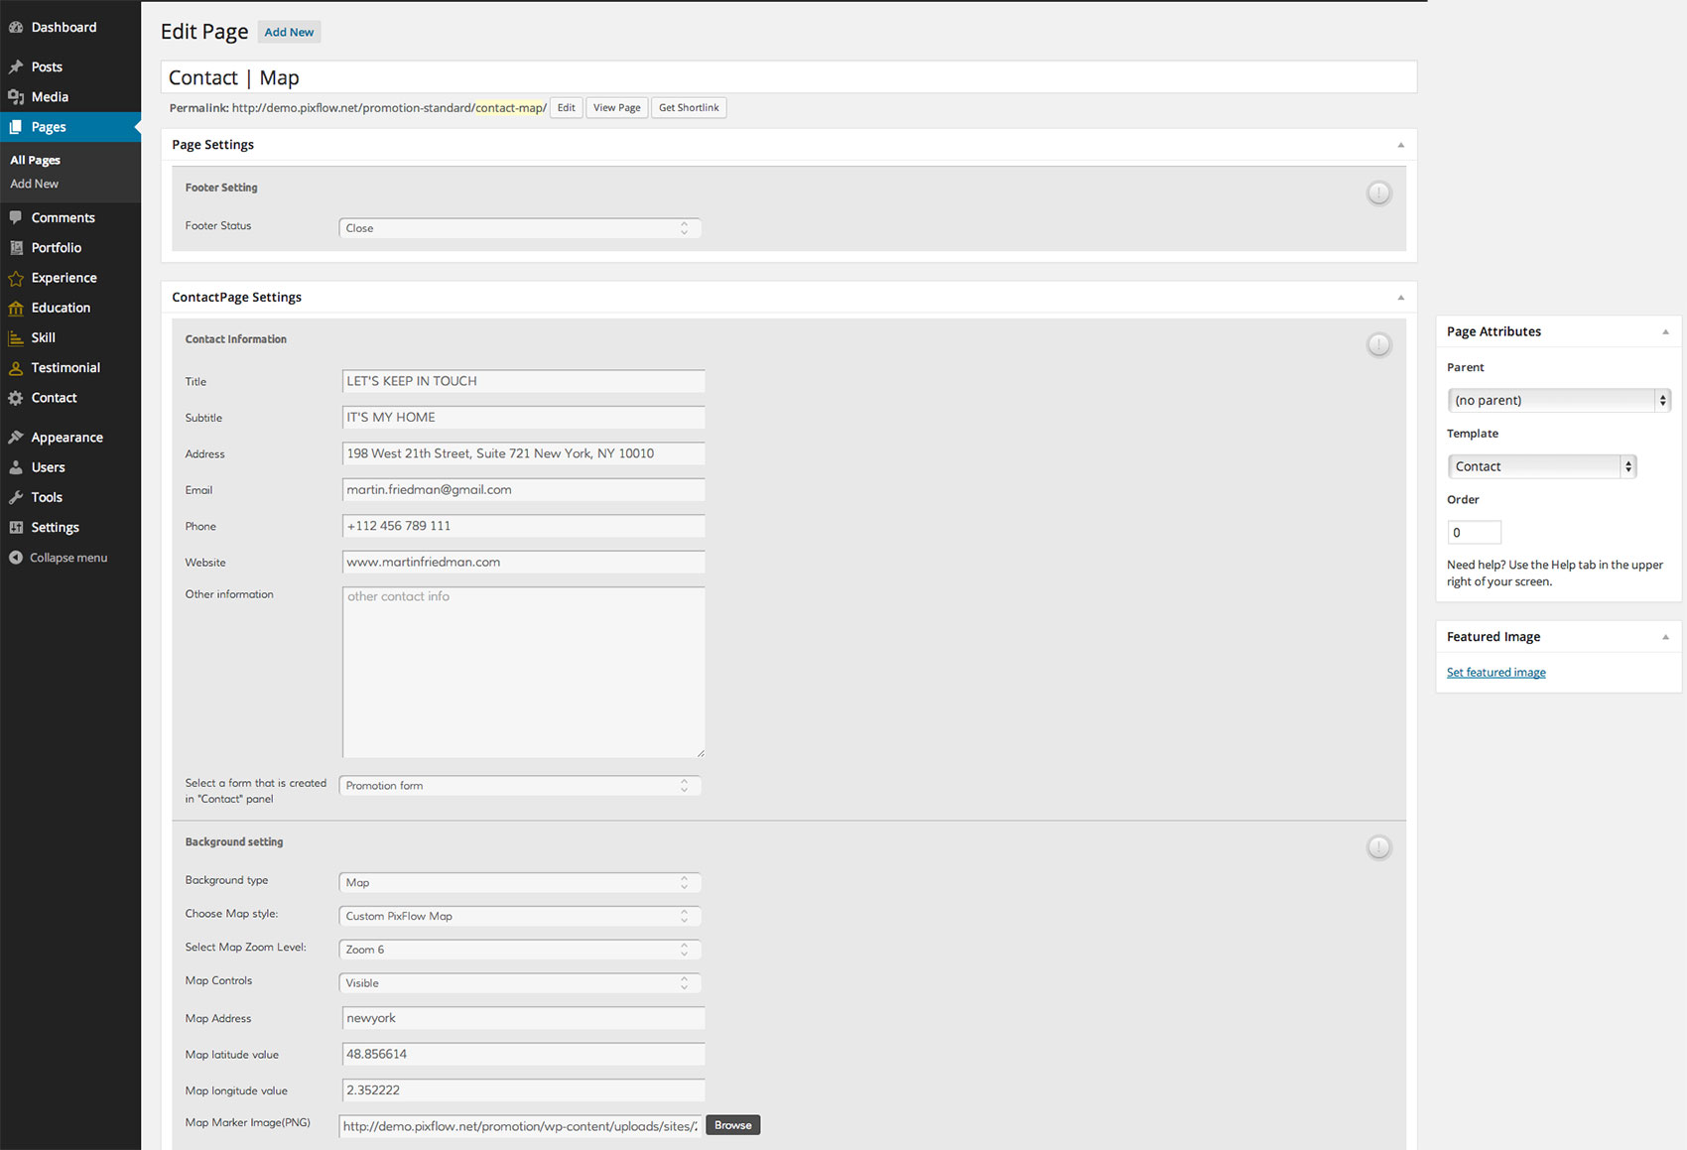Click the Collapse menu arrow icon
This screenshot has width=1687, height=1150.
coord(16,558)
